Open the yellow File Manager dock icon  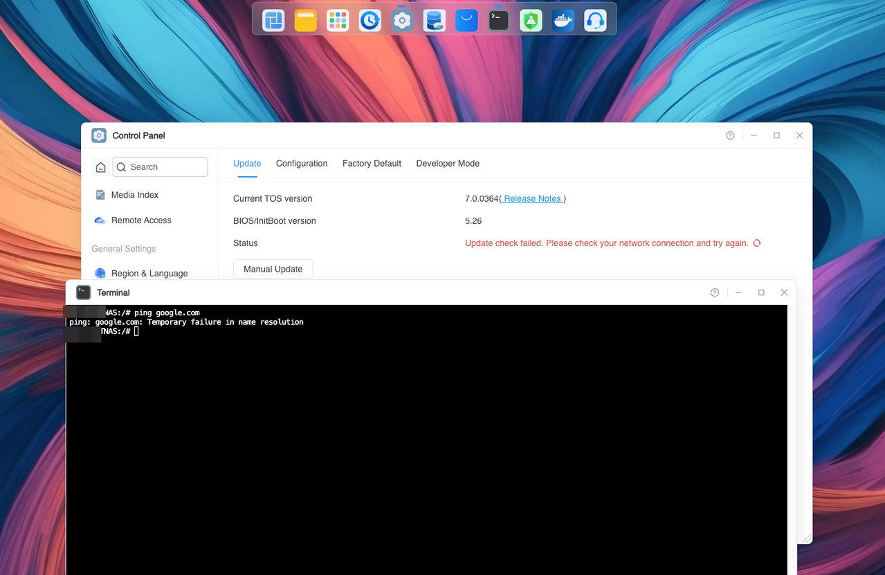point(305,21)
